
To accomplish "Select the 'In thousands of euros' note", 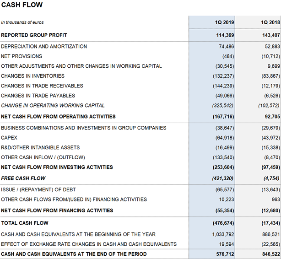I will 22,22.
